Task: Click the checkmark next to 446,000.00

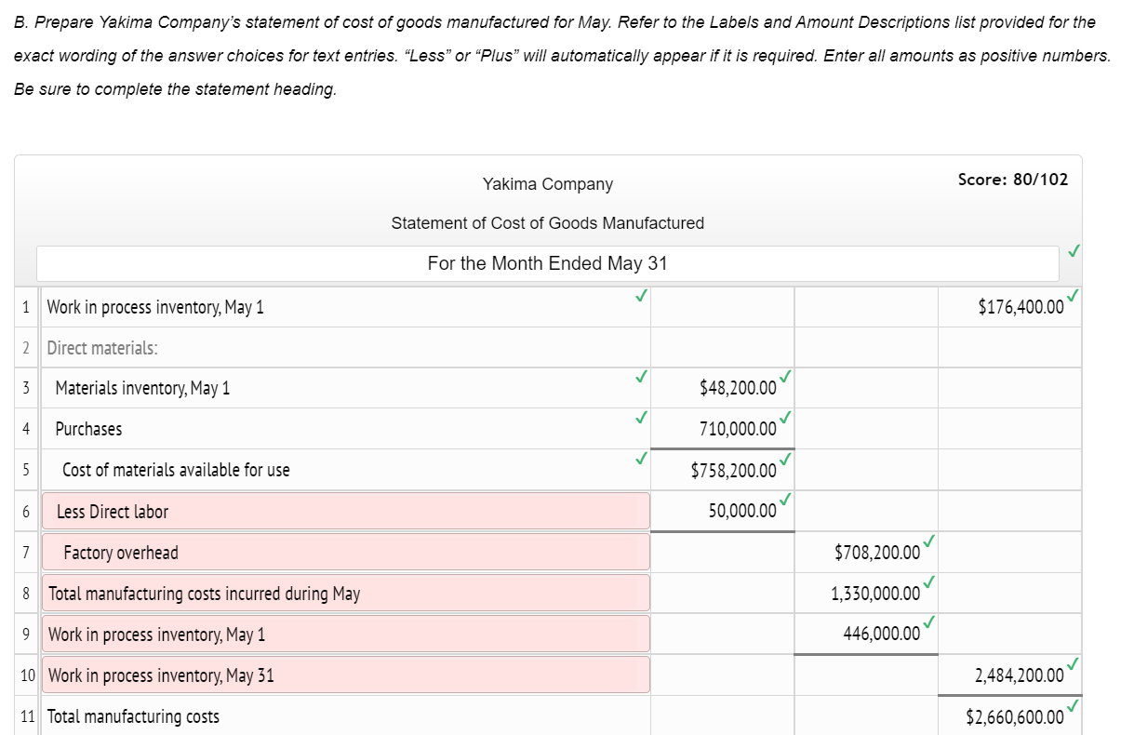Action: pyautogui.click(x=930, y=623)
